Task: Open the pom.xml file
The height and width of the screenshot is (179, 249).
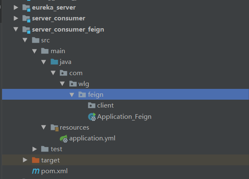Action: pyautogui.click(x=54, y=171)
